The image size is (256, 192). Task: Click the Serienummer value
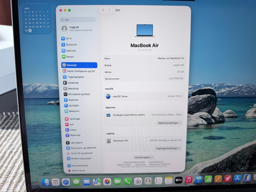coord(176,78)
